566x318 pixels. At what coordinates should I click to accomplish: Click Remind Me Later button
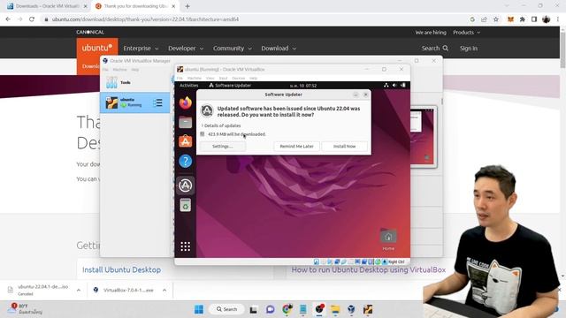(297, 147)
